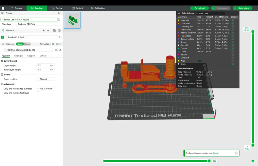Show Travel moves in the preview
The width and height of the screenshot is (258, 166).
click(233, 51)
